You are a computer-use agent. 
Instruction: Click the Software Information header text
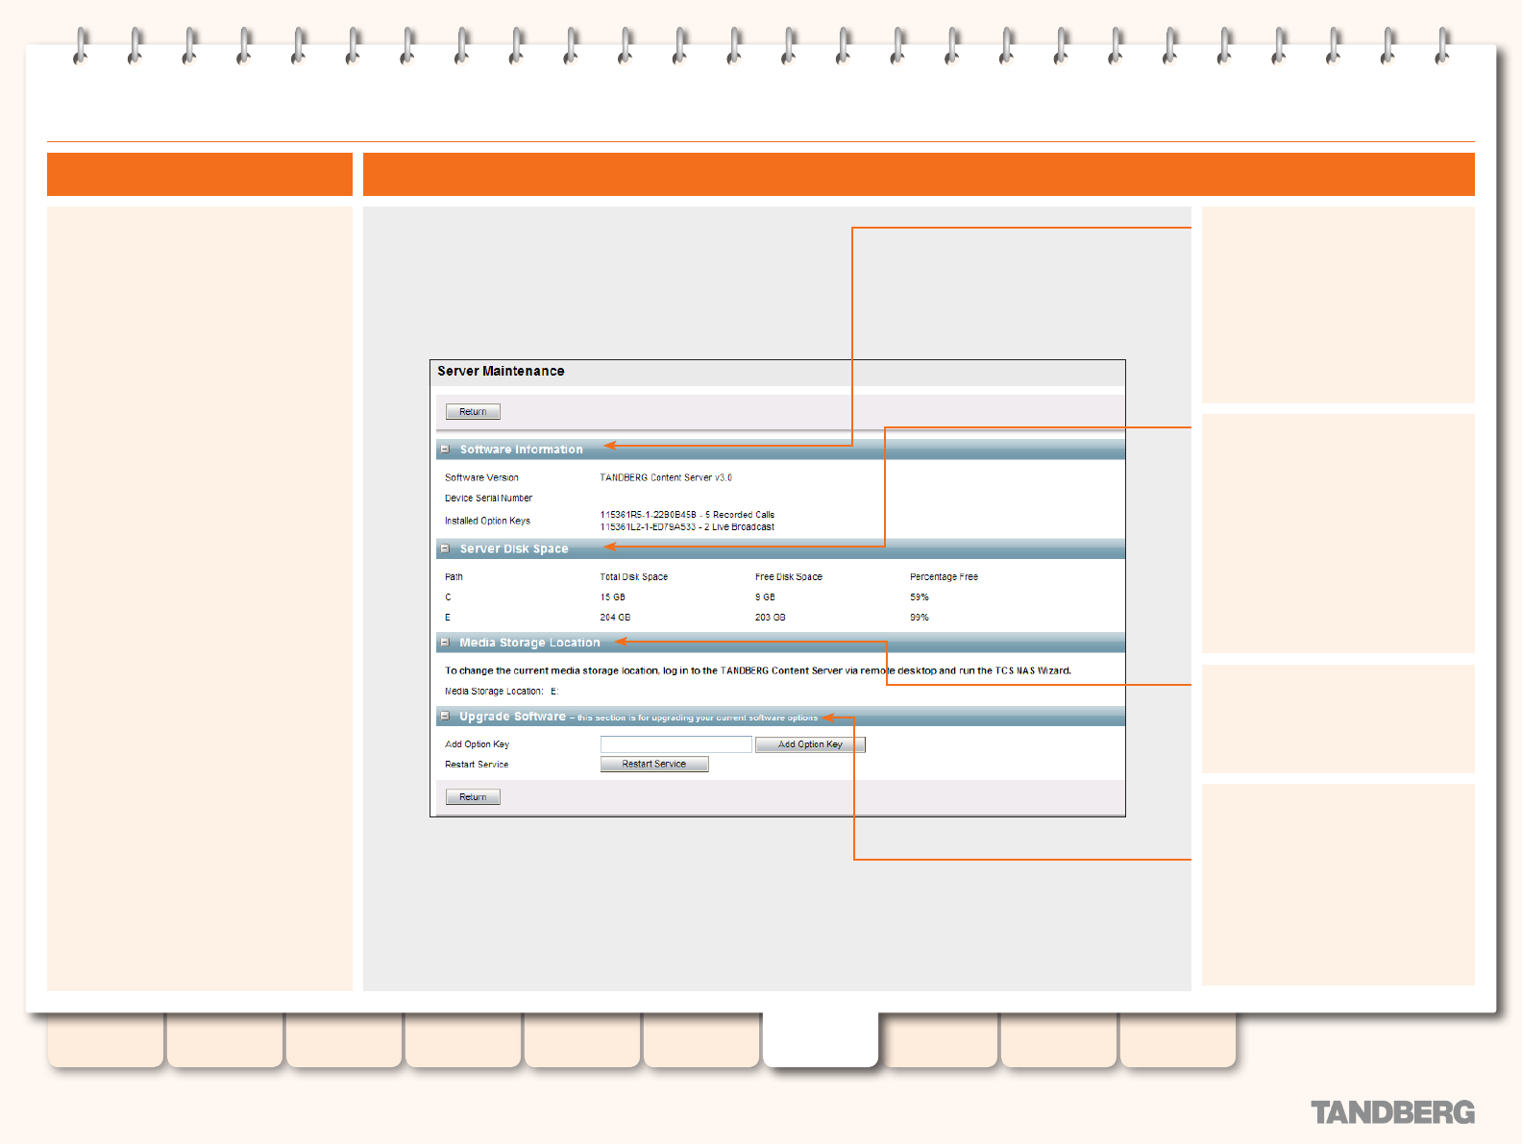521,450
